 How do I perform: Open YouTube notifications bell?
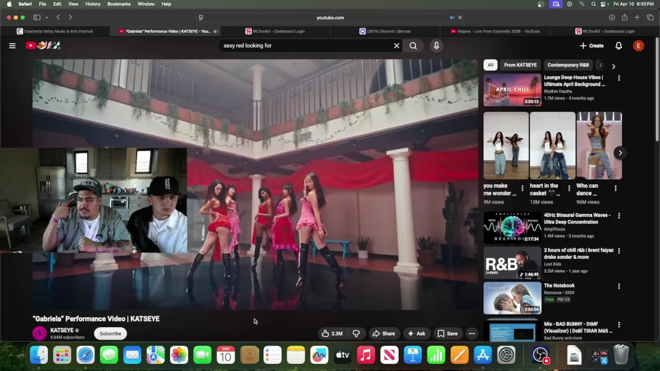coord(618,46)
